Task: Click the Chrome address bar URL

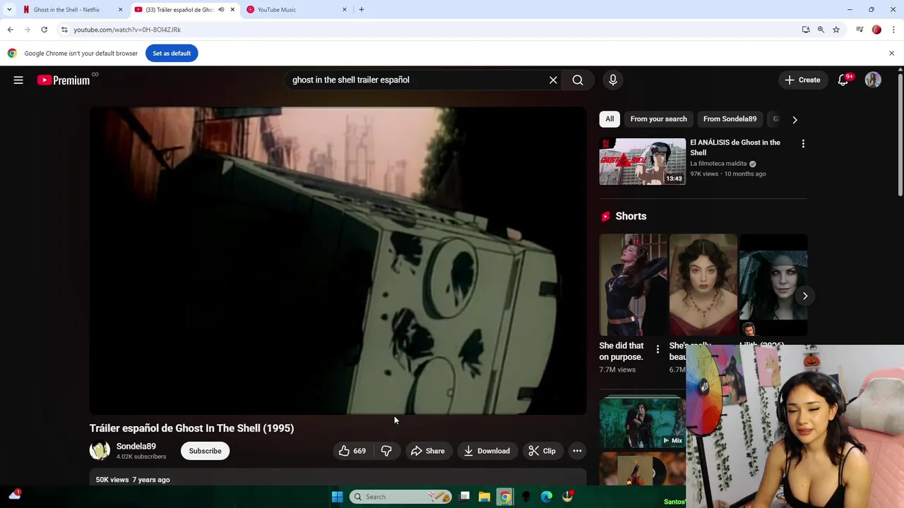Action: click(127, 30)
